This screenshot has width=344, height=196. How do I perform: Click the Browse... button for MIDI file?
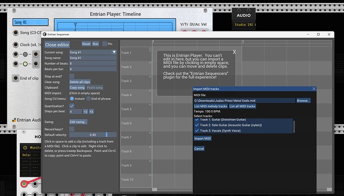304,101
